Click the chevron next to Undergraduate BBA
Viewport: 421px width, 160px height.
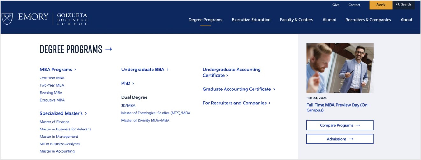click(168, 70)
